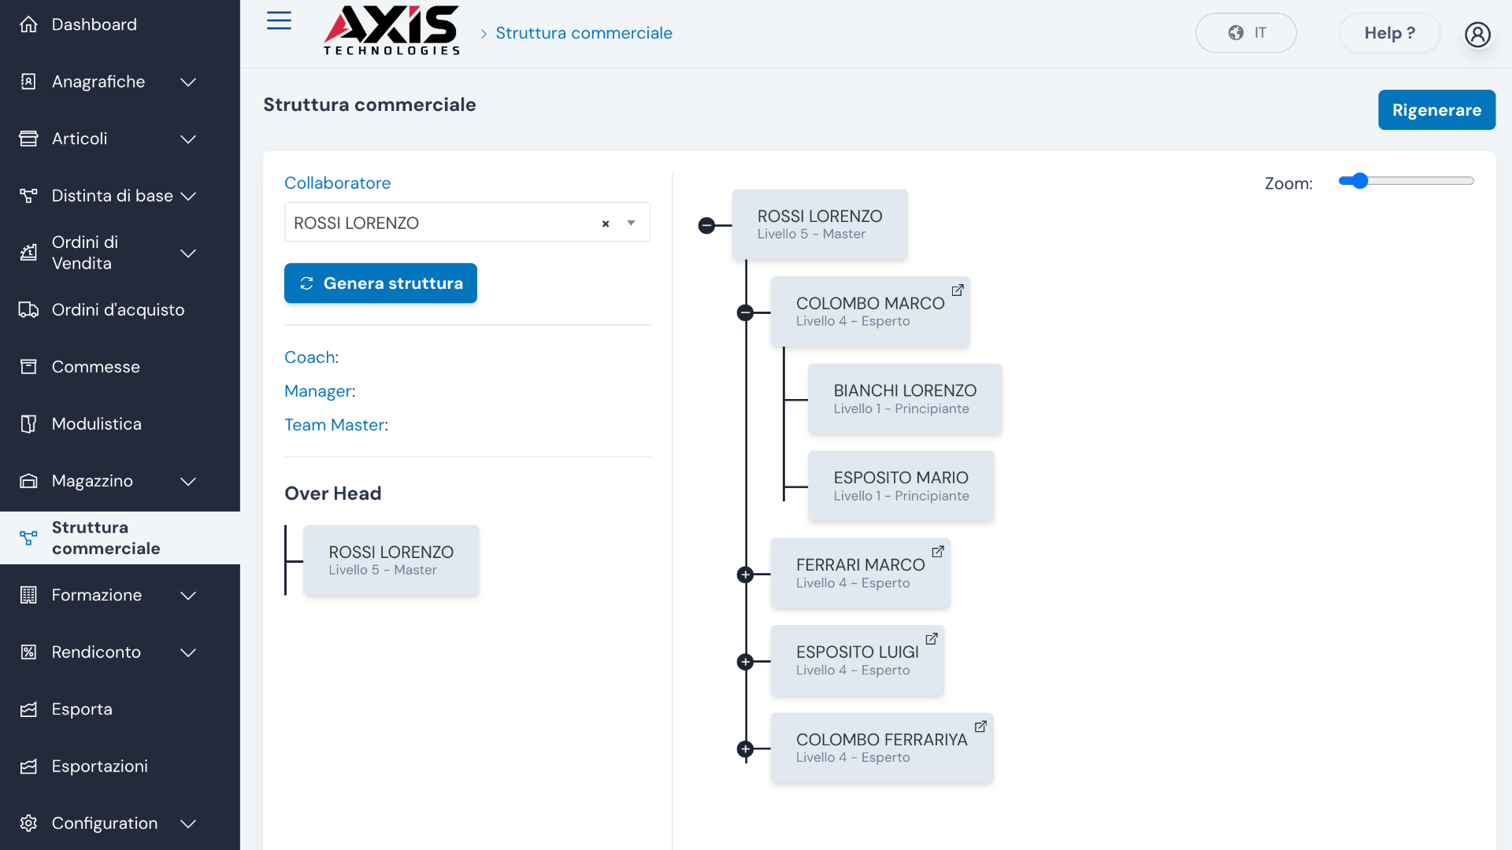
Task: Open FERRARI MARCO external link icon
Action: (938, 552)
